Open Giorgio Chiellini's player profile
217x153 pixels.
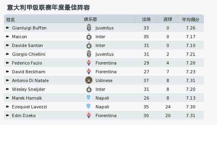tap(29, 54)
